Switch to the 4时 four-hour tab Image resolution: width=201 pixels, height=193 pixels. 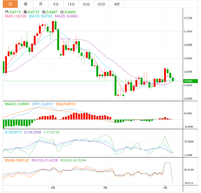click(117, 4)
